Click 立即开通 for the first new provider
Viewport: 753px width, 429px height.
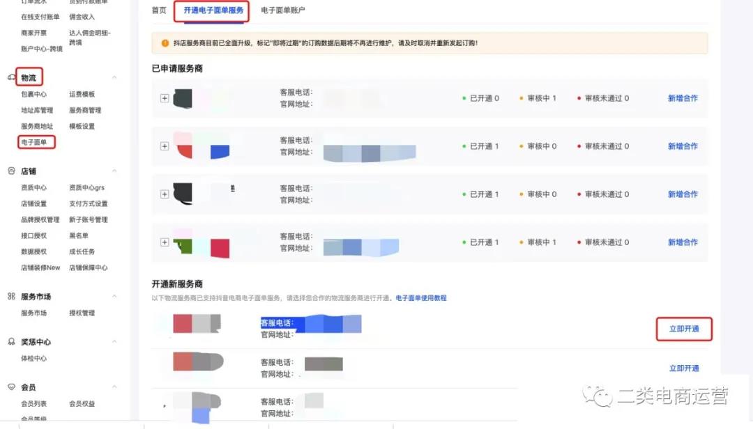(x=683, y=329)
